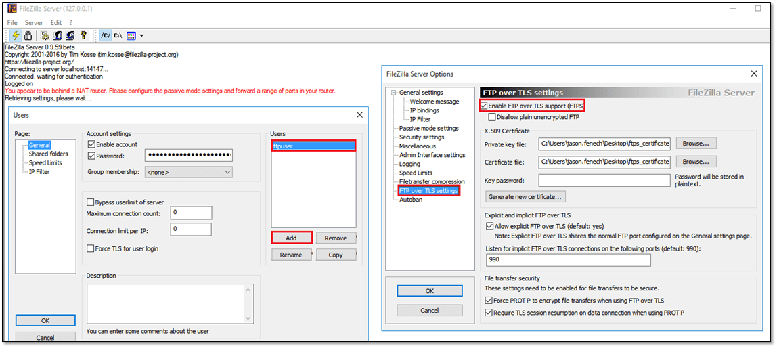Open the File menu

click(x=12, y=23)
